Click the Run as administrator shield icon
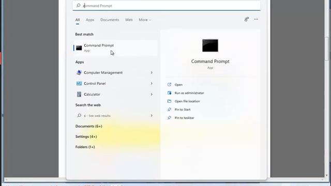The width and height of the screenshot is (331, 186). (x=169, y=93)
